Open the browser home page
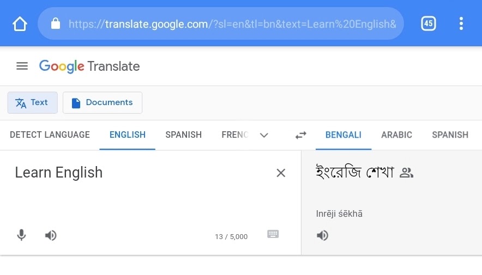Image resolution: width=482 pixels, height=275 pixels. (20, 24)
